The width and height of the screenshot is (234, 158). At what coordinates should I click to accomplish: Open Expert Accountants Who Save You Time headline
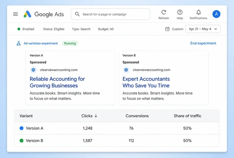[x=146, y=82]
